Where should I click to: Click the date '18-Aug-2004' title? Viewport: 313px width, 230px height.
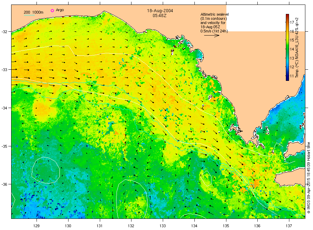160,11
